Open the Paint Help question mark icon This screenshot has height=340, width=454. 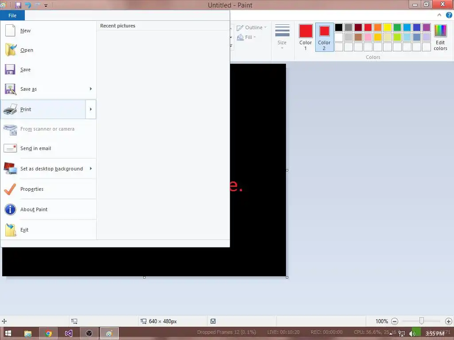coord(449,15)
